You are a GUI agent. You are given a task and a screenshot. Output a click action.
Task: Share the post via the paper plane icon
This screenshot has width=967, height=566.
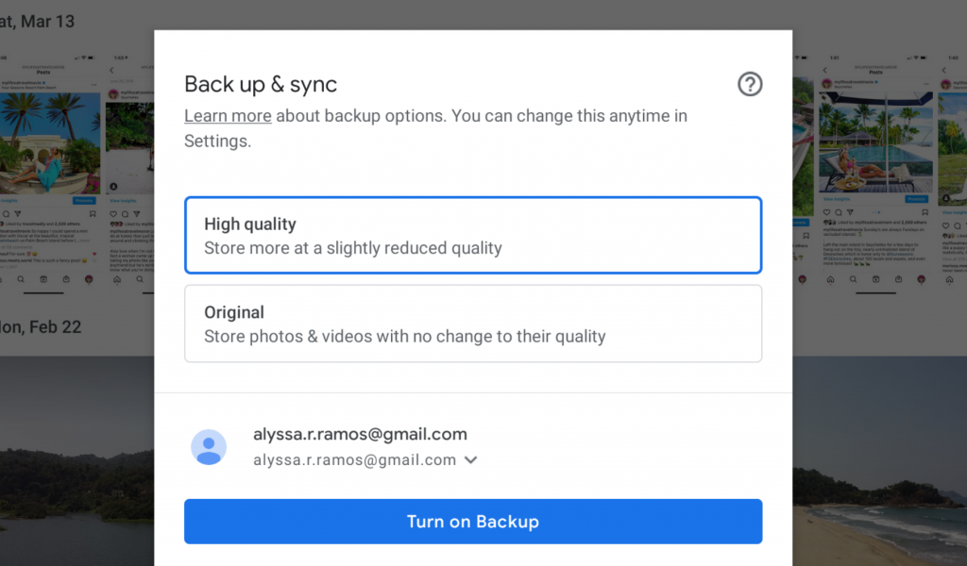tap(849, 211)
